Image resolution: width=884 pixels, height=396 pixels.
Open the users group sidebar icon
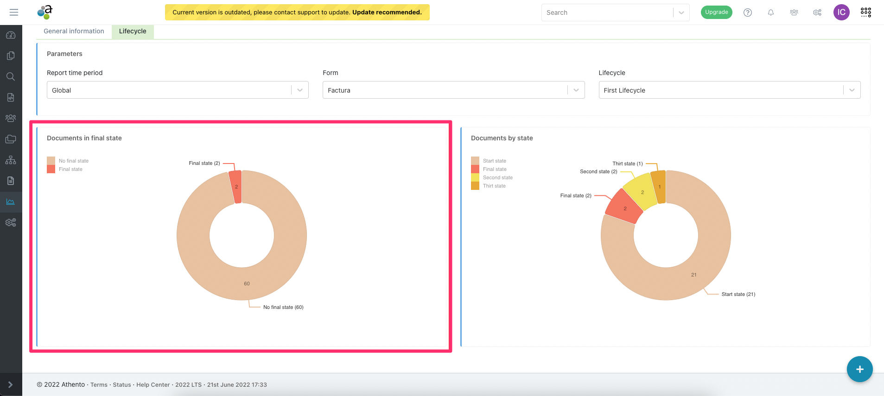pos(11,118)
